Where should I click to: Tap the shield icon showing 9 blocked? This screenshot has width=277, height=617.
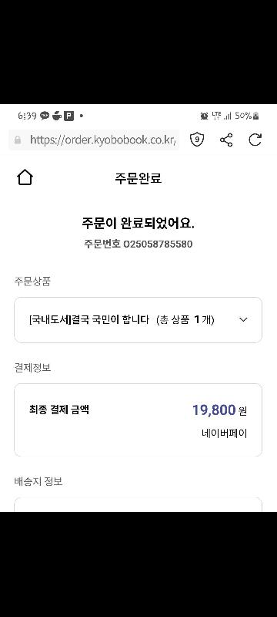point(197,140)
